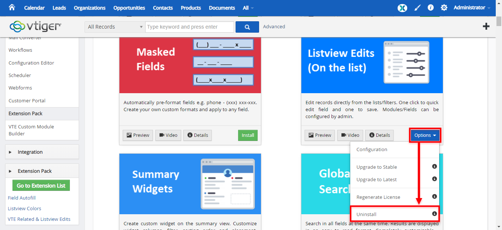This screenshot has width=502, height=230.
Task: Click info icon beside Uninstall
Action: pyautogui.click(x=434, y=214)
